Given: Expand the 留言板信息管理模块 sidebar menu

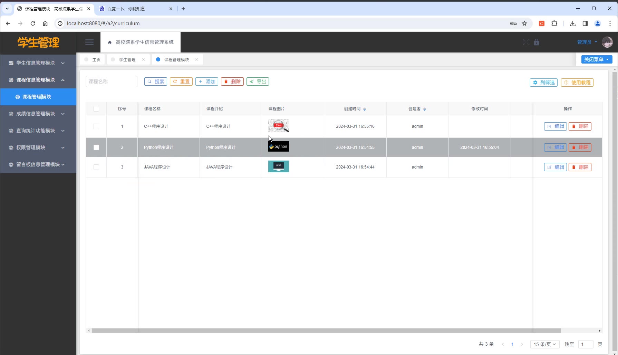Looking at the screenshot, I should click(x=38, y=164).
